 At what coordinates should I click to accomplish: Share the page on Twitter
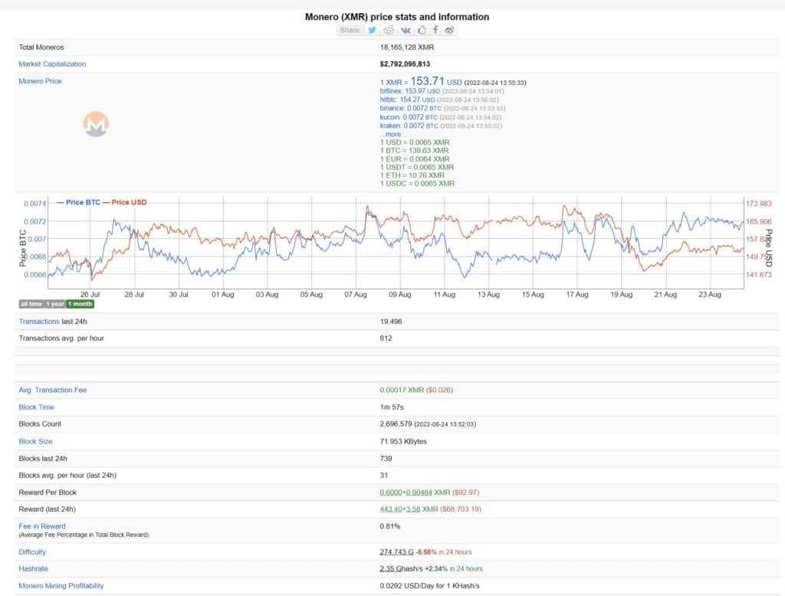(372, 30)
